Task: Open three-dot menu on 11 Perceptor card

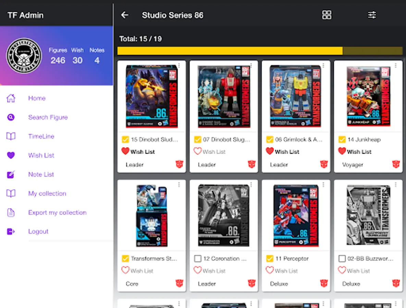Action: 323,185
